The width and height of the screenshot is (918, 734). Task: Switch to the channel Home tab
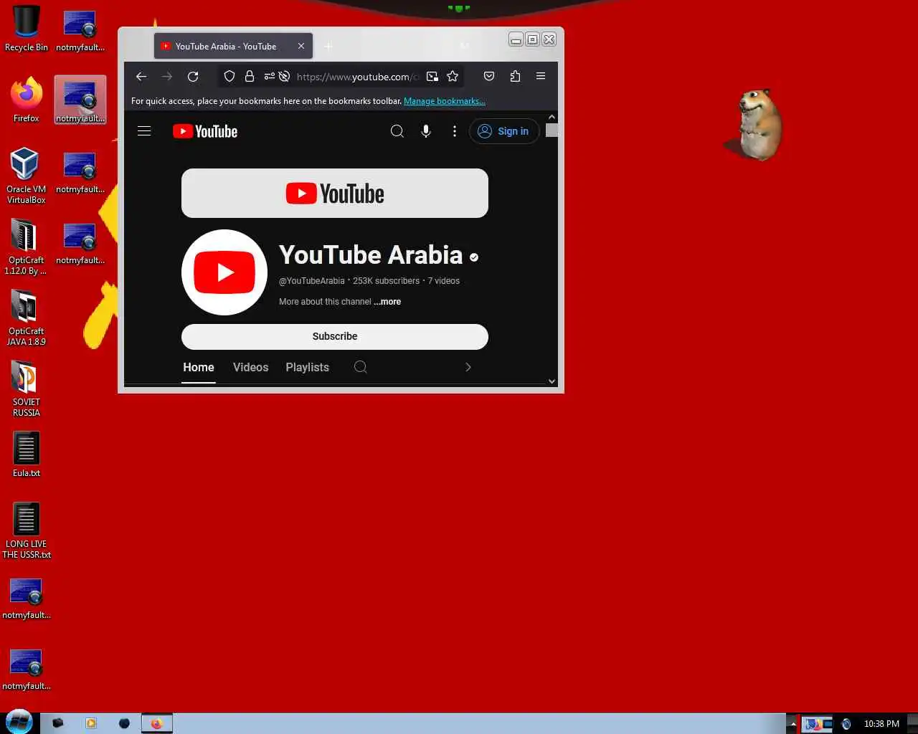click(x=199, y=367)
